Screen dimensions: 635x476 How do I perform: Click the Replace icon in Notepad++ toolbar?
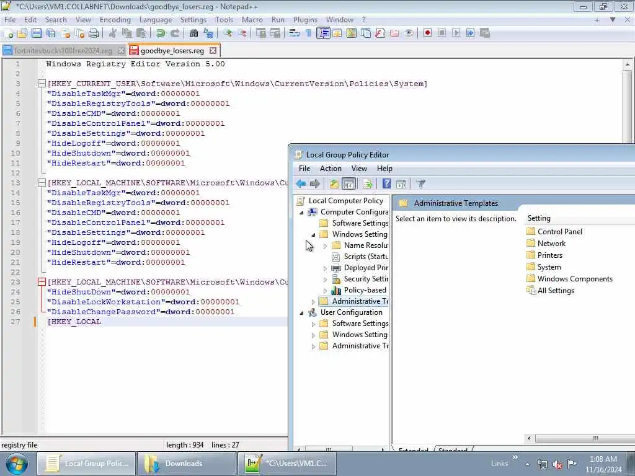pos(208,33)
